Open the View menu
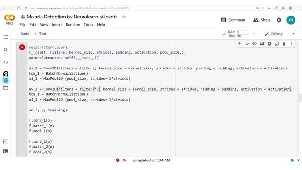Screen dimensions: 302x170 coord(44,25)
